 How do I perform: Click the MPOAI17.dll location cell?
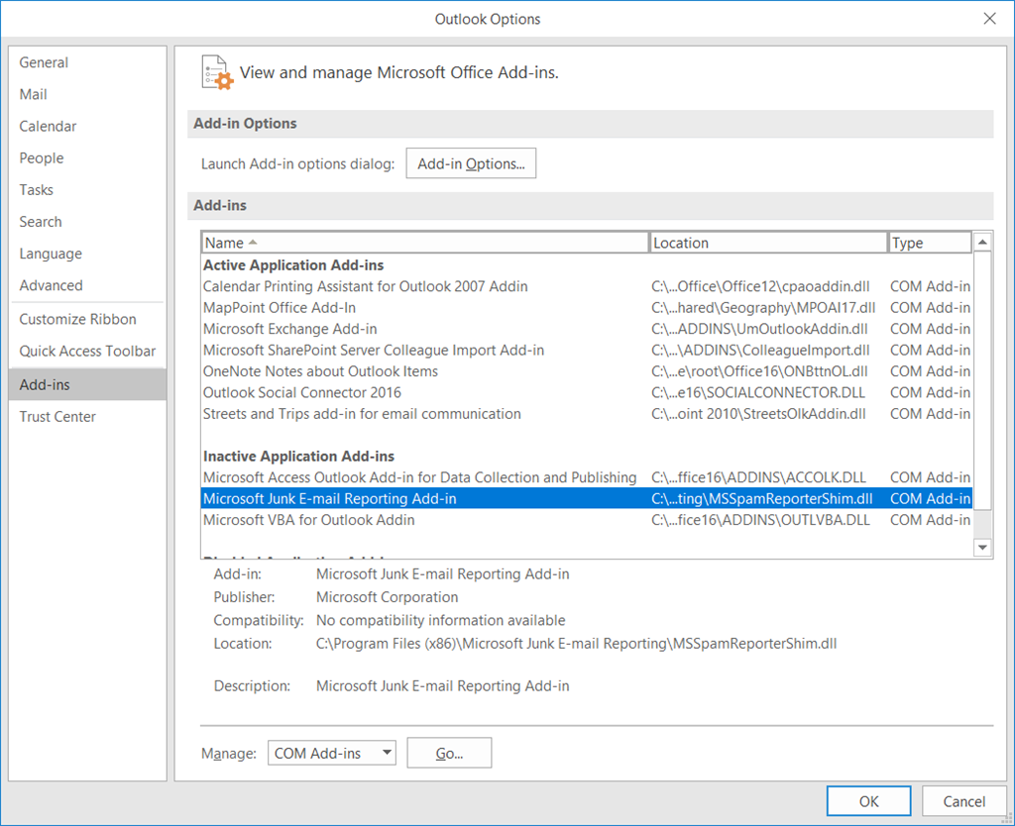point(763,308)
